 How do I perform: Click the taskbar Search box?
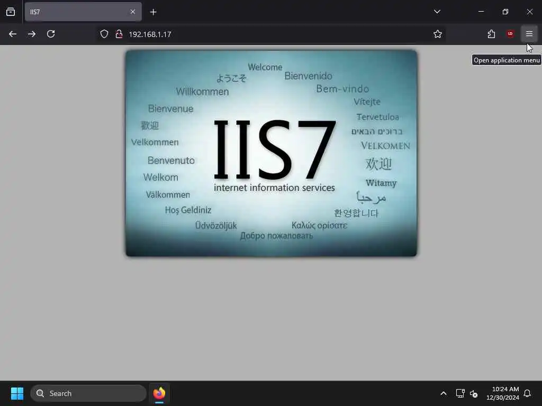(x=88, y=393)
